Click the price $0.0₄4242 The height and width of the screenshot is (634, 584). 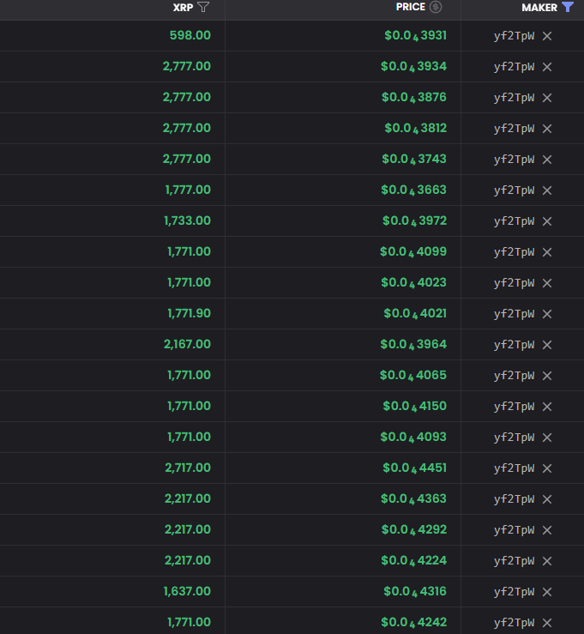coord(414,622)
